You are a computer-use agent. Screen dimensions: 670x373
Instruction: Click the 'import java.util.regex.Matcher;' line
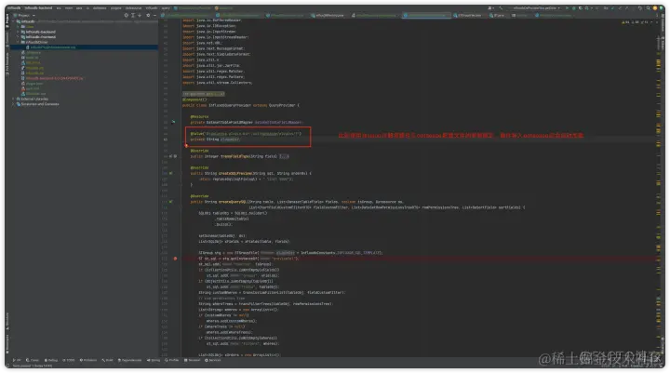pyautogui.click(x=213, y=72)
